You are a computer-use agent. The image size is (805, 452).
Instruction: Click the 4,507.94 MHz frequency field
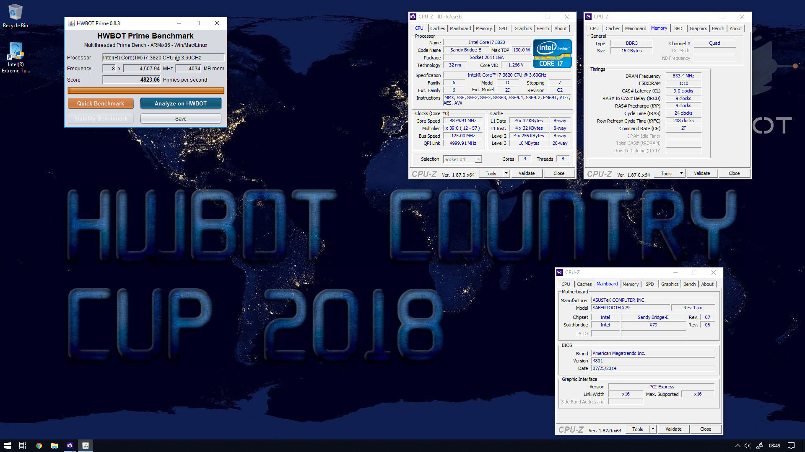pos(142,68)
